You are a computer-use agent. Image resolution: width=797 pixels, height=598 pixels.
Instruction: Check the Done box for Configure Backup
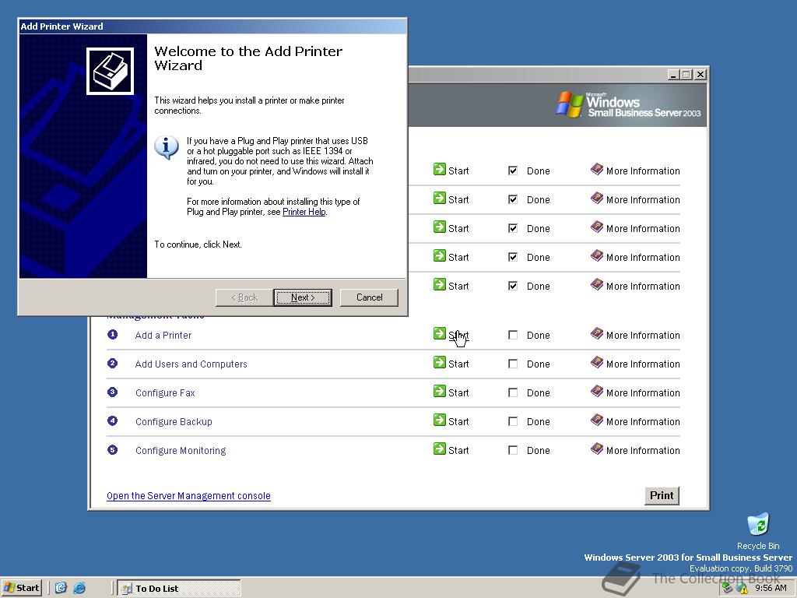pos(513,421)
